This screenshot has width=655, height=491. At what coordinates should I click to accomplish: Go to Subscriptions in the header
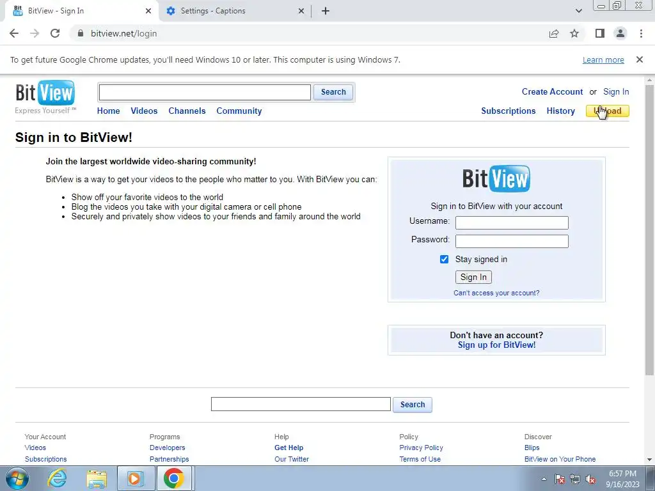[509, 111]
